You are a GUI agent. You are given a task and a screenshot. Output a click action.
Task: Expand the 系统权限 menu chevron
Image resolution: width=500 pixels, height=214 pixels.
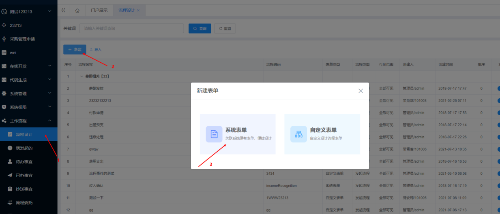point(49,107)
